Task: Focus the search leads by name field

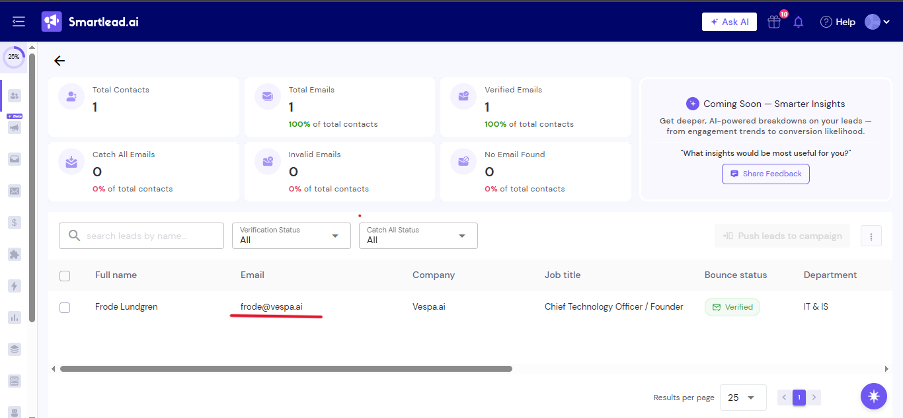Action: click(x=141, y=236)
